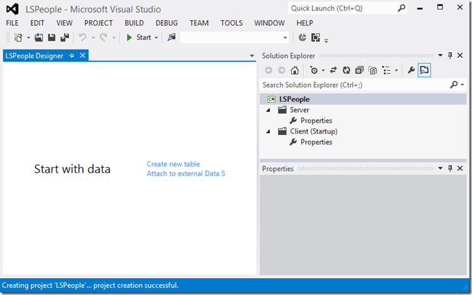Select the LSPeople project node
This screenshot has width=472, height=295.
[294, 99]
